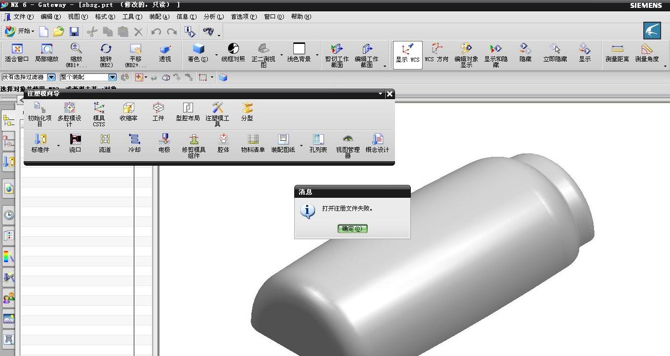Open the 没有选择过滤器 selection filter combo box
The height and width of the screenshot is (356, 670).
29,77
